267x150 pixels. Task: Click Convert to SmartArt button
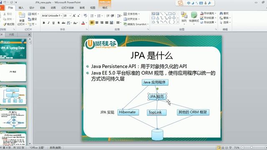pos(136,24)
